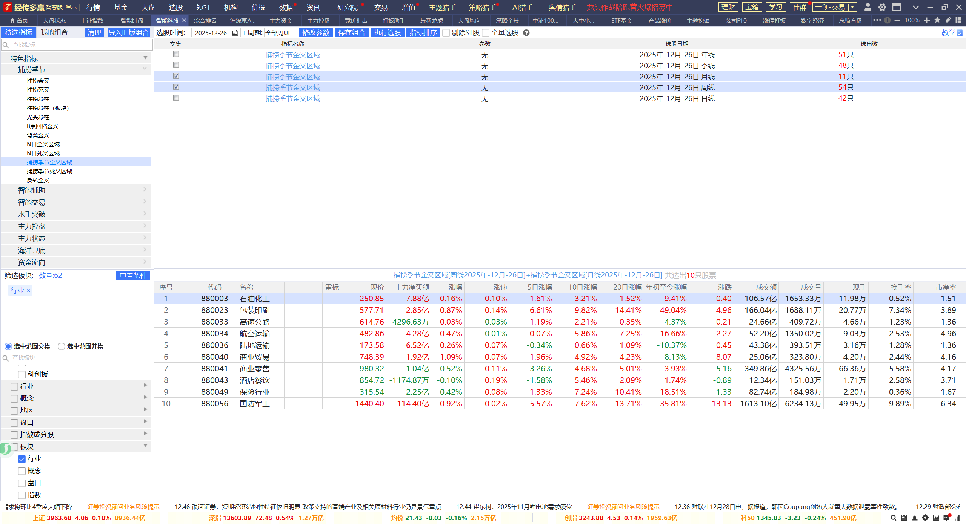This screenshot has width=966, height=524.
Task: Click the help question mark next to 全量选股
Action: [526, 33]
